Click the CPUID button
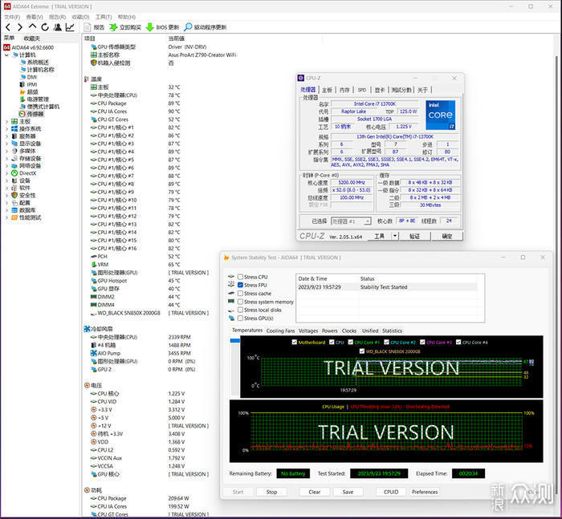 391,492
